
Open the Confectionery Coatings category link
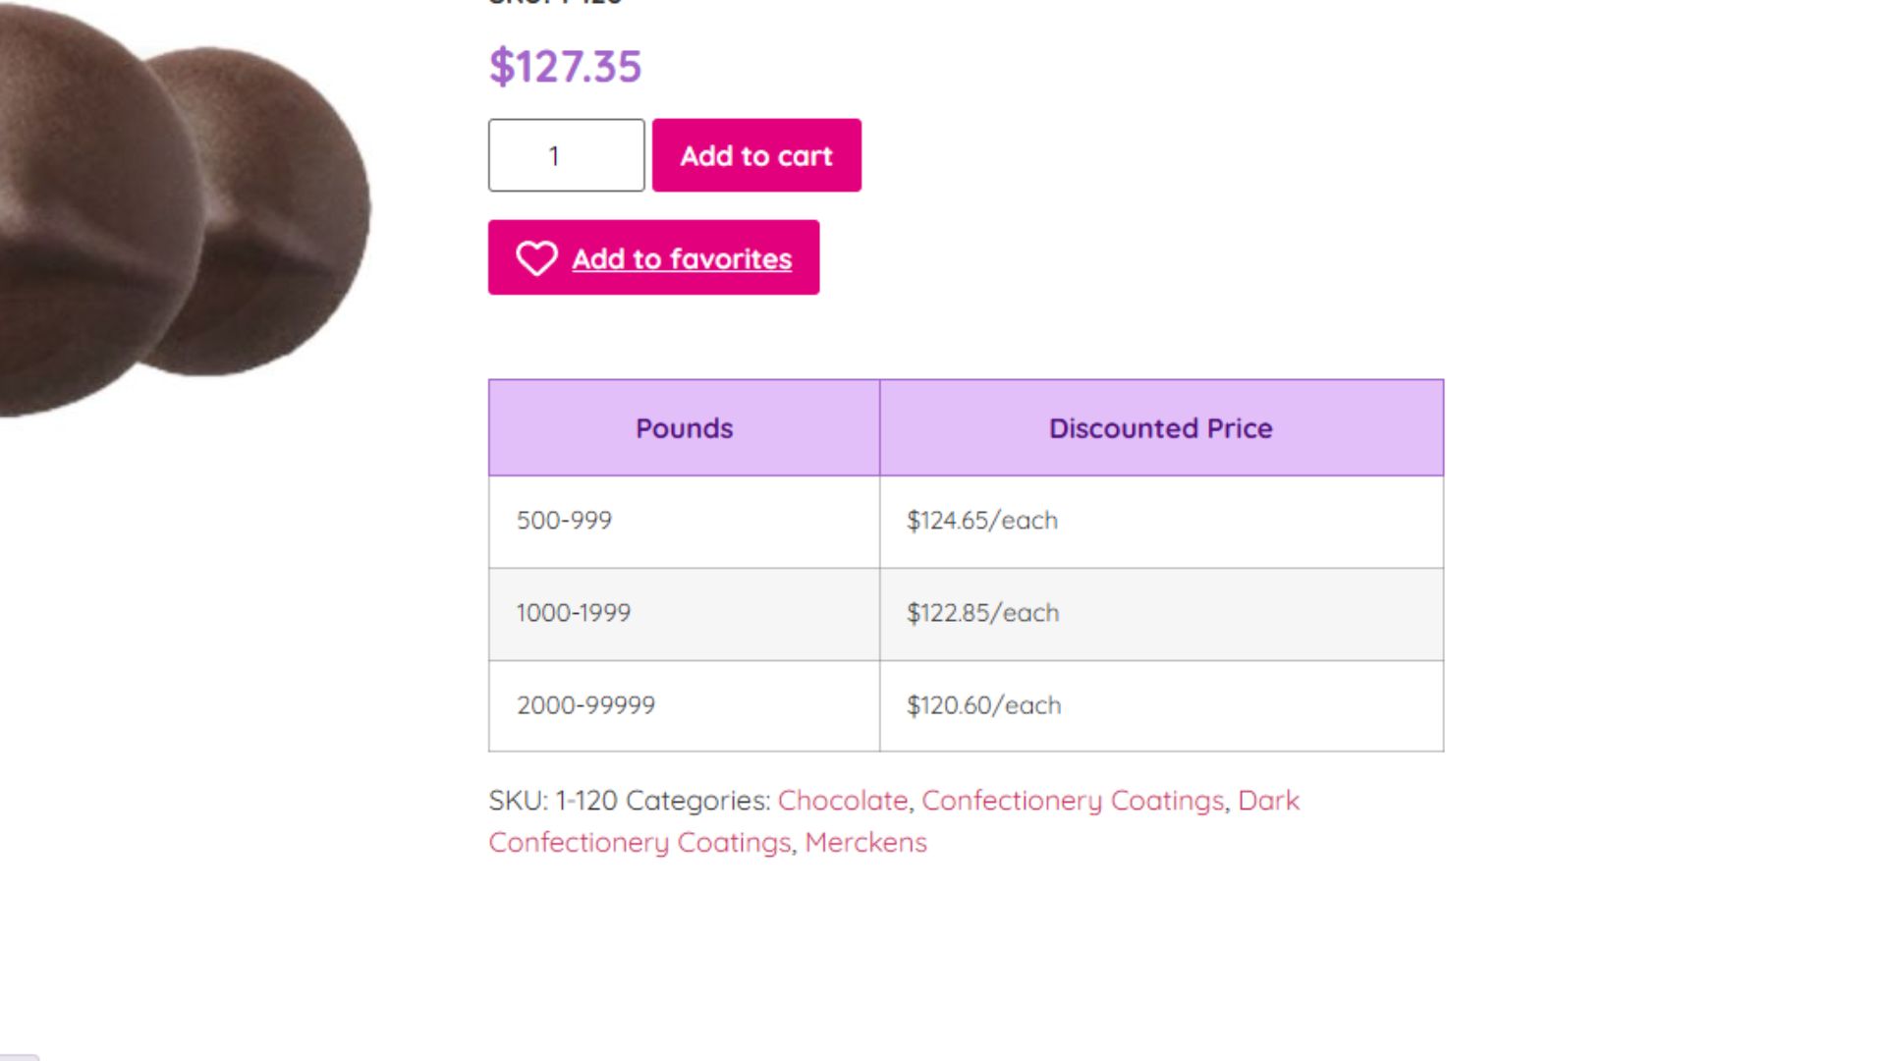1073,801
